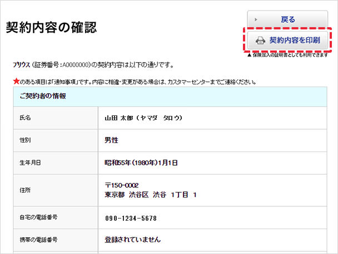This screenshot has width=338, height=254.
Task: Select the birthdate 昭和55年(1980年)1月1日
Action: 141,162
